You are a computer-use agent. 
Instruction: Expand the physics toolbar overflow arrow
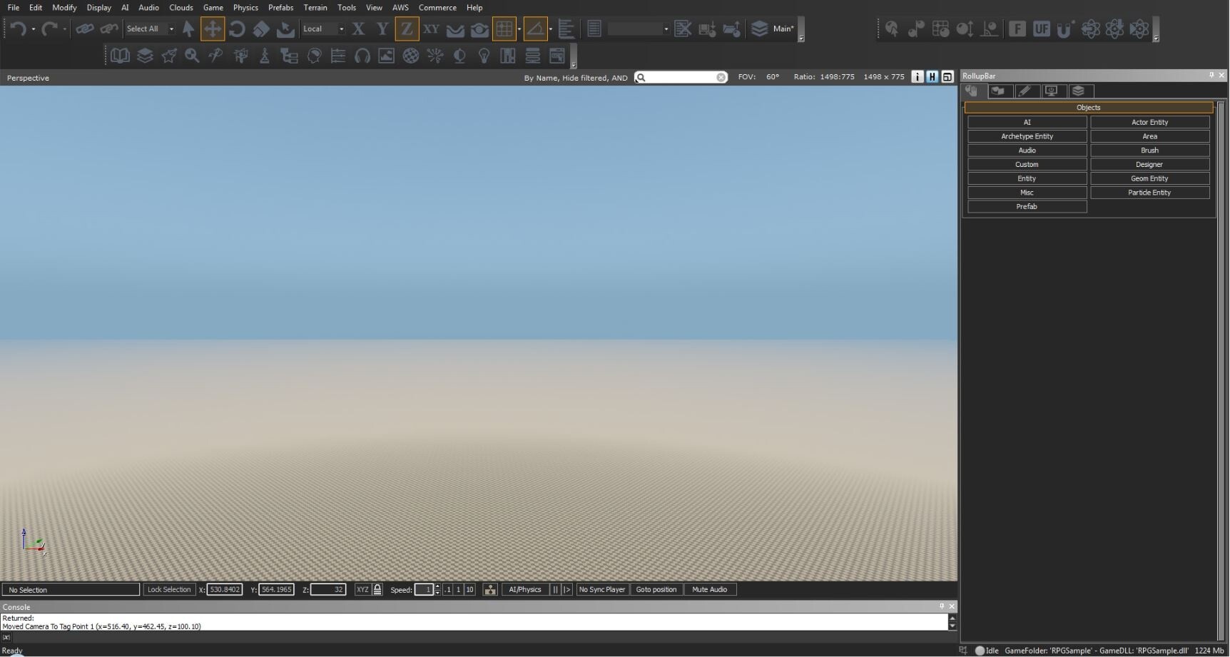(x=1157, y=38)
